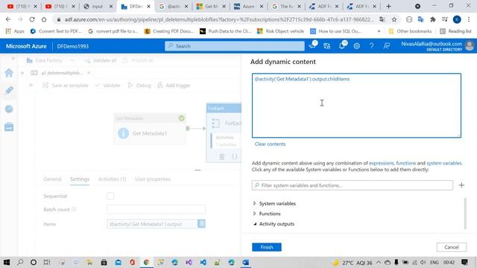Open Chrome from the taskbar
This screenshot has width=477, height=268.
pos(146,262)
